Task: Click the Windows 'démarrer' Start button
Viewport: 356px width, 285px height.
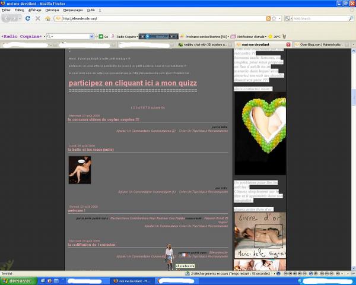Action: (18, 281)
